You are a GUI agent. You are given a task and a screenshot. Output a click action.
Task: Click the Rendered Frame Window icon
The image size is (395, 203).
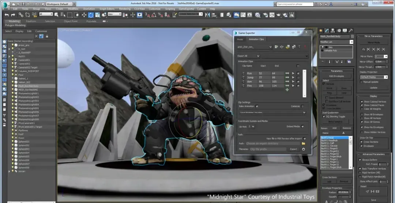[272, 15]
